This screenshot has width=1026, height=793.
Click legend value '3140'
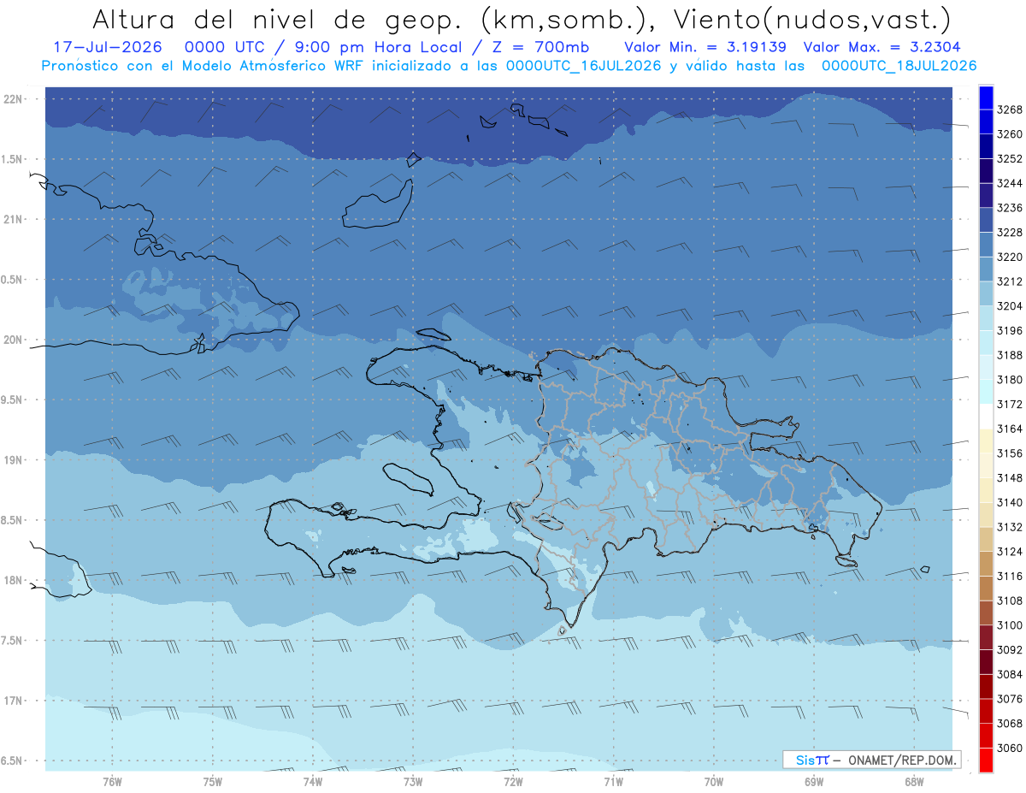point(1010,502)
